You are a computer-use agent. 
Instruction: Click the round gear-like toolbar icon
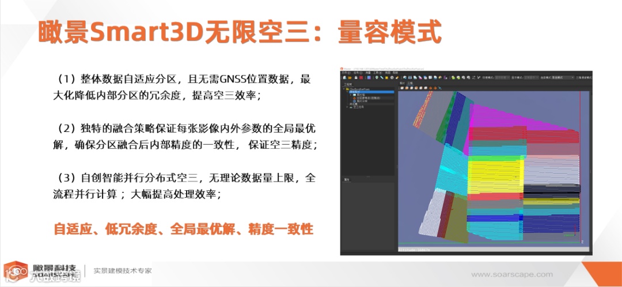[392, 78]
